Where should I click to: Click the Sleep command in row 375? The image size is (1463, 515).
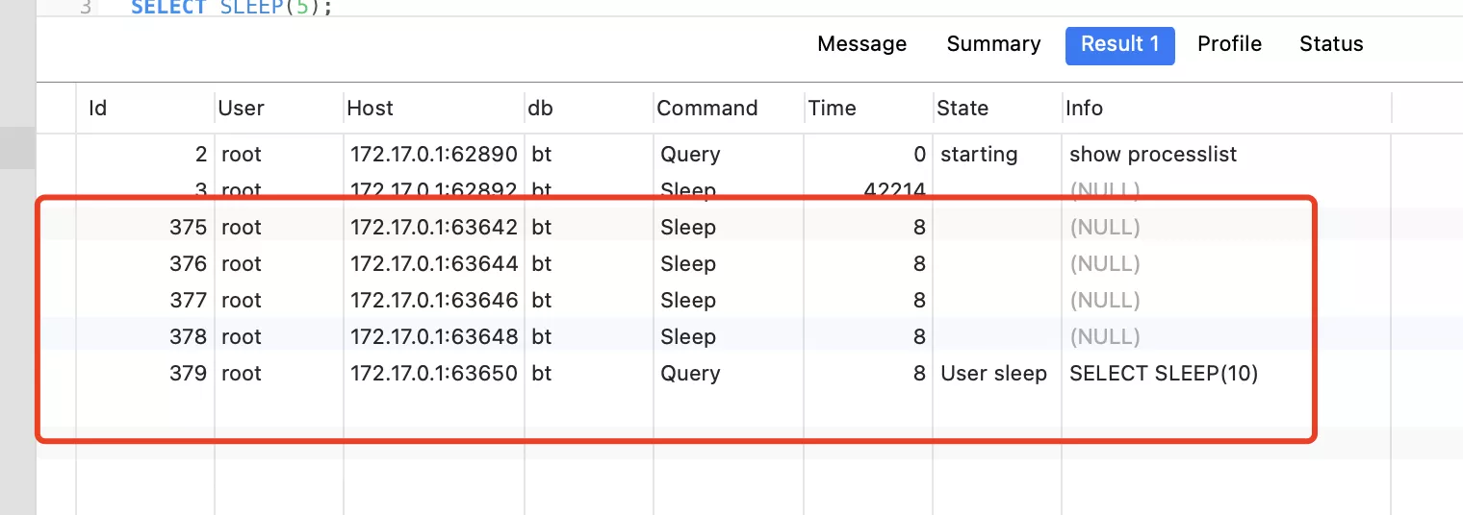(688, 228)
